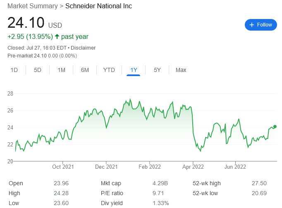Viewport: 282px width, 208px height.
Task: Click the +2.95 (13.95%) change text
Action: click(30, 36)
